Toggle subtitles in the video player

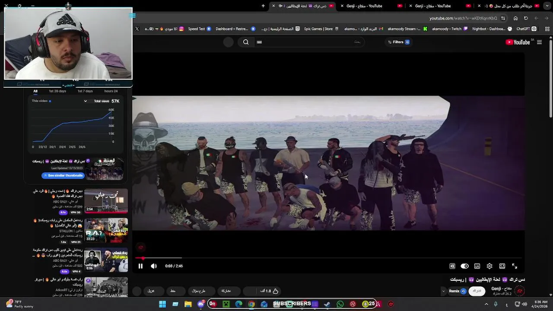click(x=477, y=266)
